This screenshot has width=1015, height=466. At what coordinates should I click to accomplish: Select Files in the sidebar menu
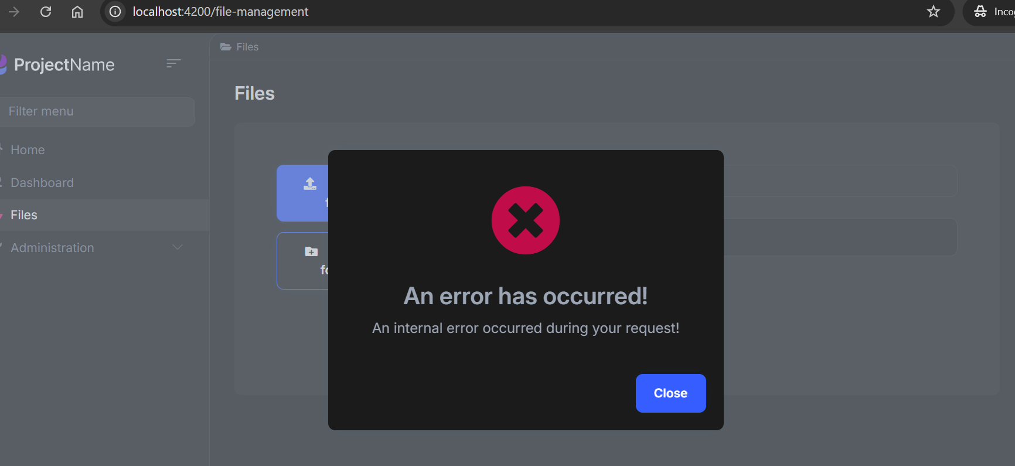(x=104, y=215)
